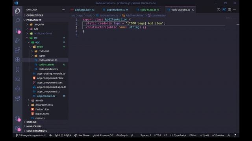This screenshot has height=141, width=252.
Task: Open Source Control view in activity bar
Action: (x=17, y=31)
